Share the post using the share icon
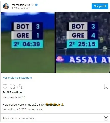The width and height of the screenshot is (110, 123). coord(20,86)
